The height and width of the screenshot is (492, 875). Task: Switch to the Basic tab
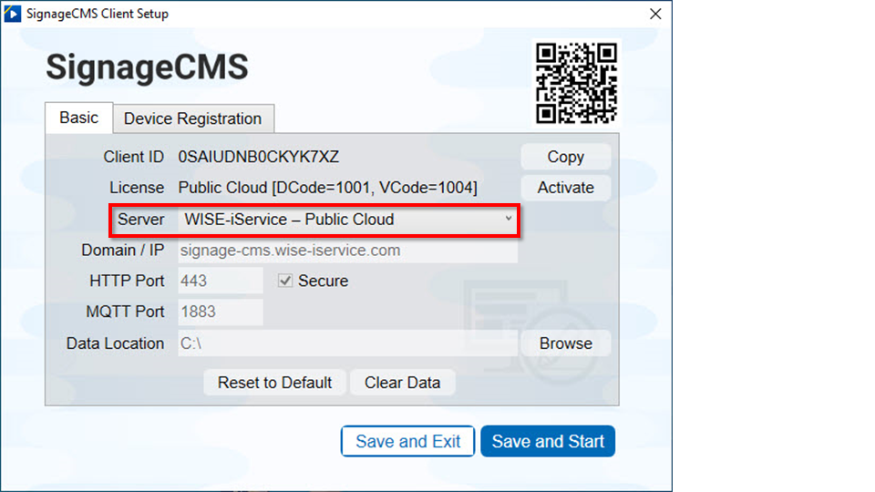pos(78,118)
